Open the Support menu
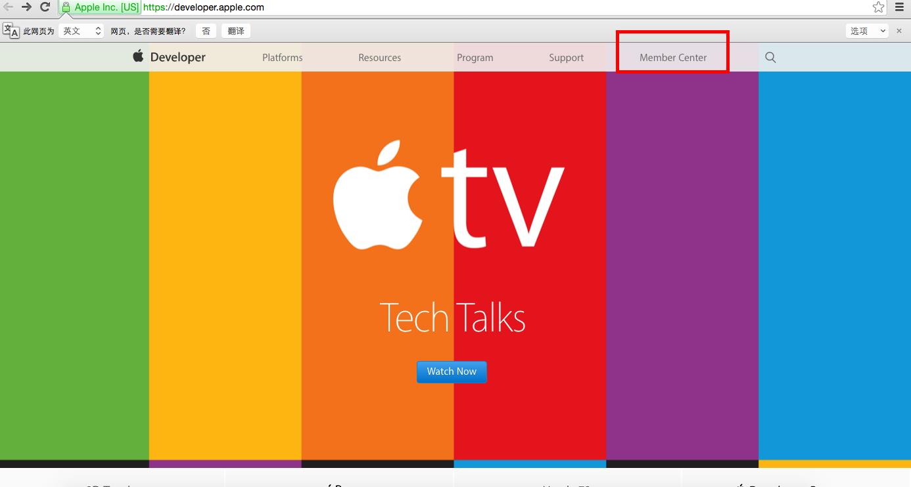 [566, 58]
